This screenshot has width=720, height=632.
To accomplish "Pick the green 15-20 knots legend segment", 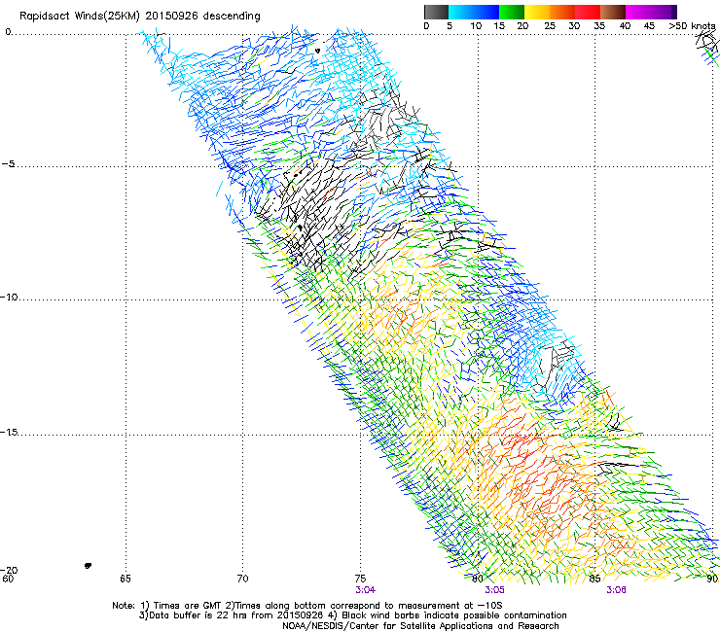I will pos(512,12).
